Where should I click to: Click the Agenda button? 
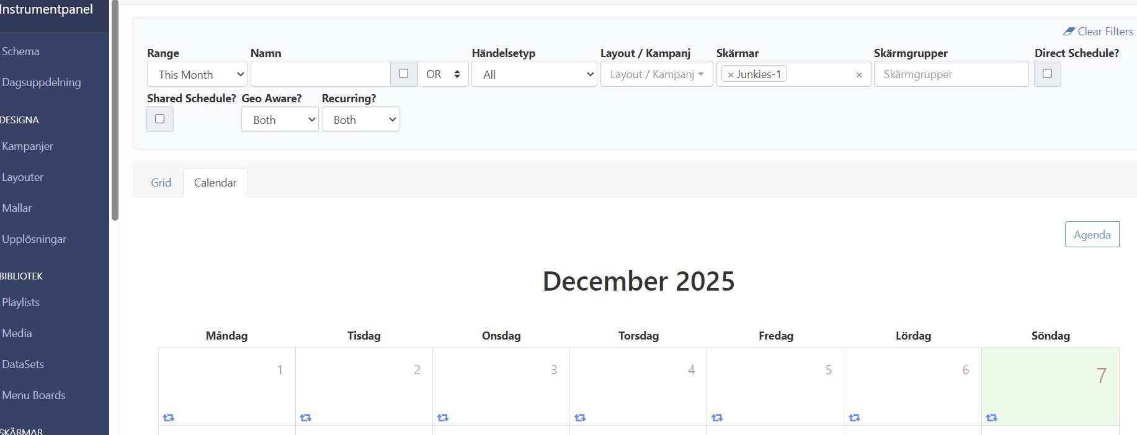(1092, 235)
